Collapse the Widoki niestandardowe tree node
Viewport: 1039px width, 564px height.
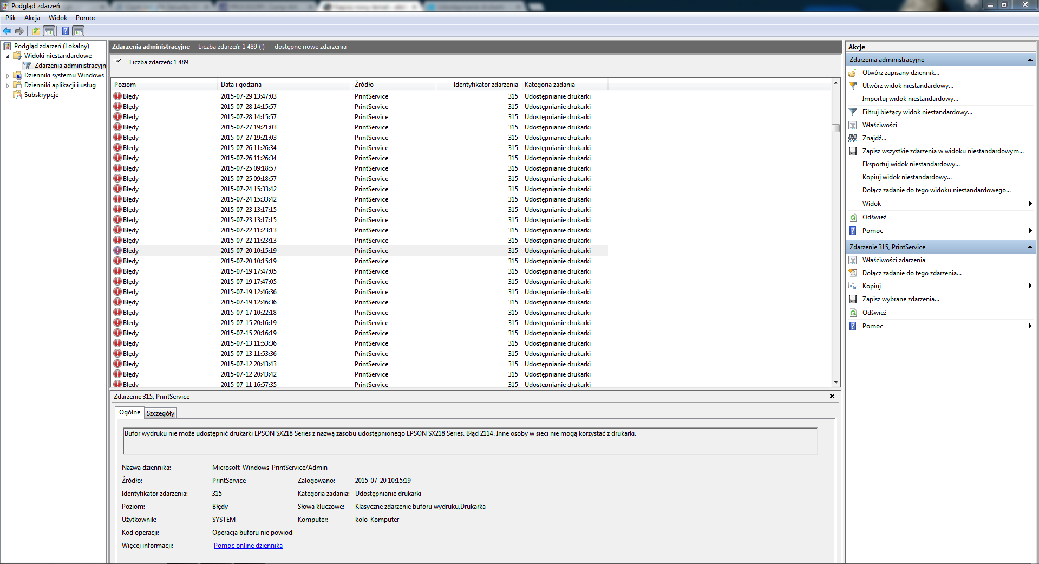[x=8, y=56]
